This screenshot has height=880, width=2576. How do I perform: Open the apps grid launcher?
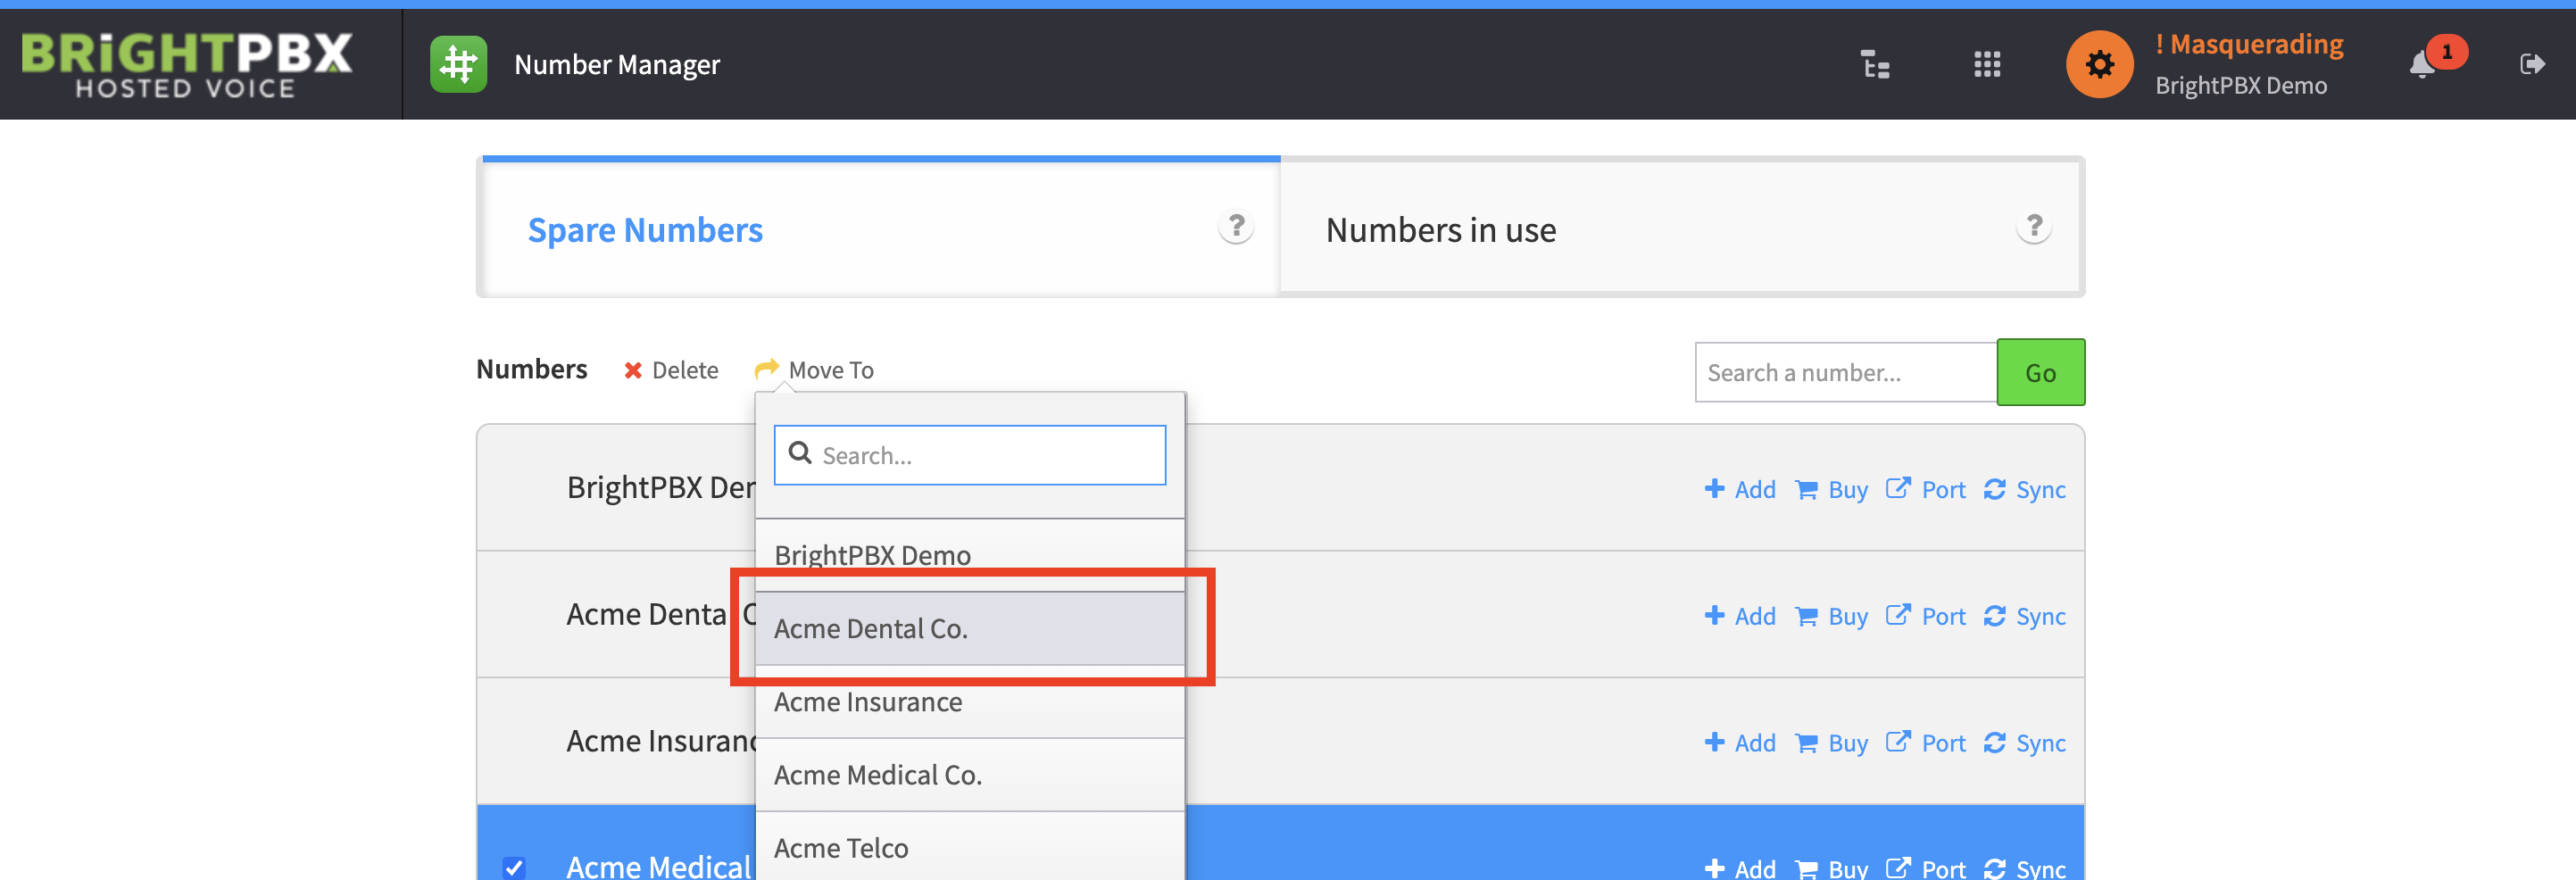pos(1987,65)
